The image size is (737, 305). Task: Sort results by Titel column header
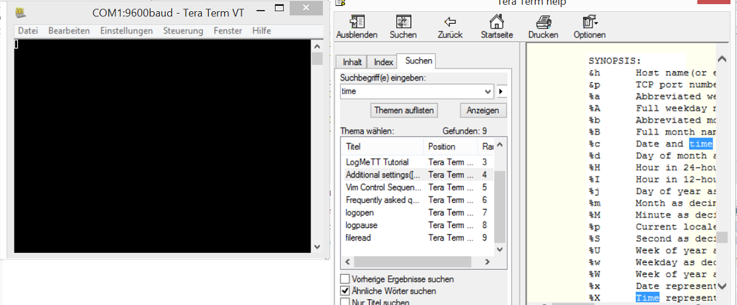click(382, 147)
